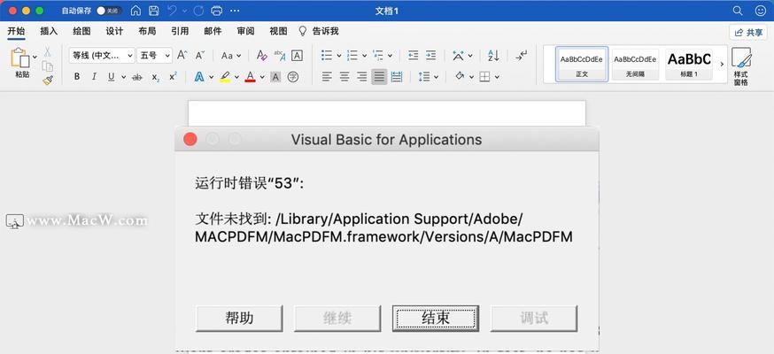The image size is (774, 354).
Task: Apply distributed alignment
Action: (397, 77)
